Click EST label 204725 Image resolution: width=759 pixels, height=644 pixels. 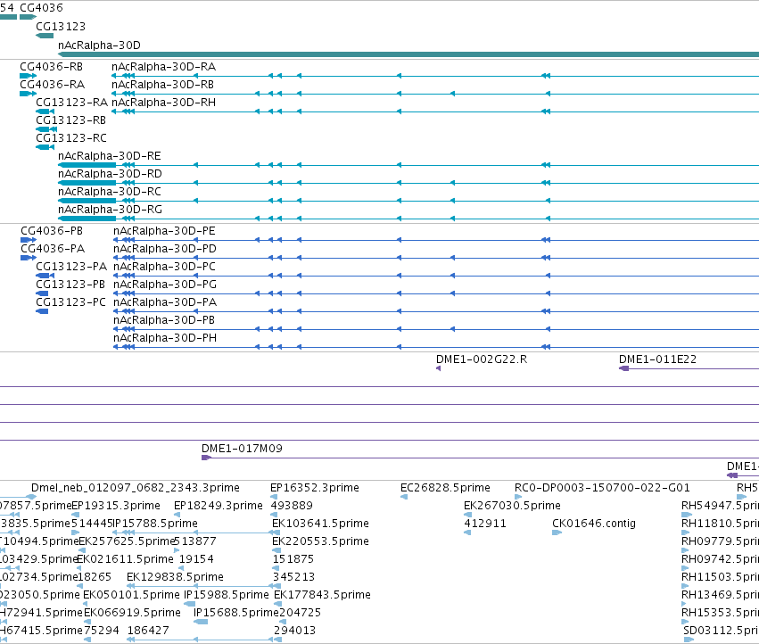point(300,613)
